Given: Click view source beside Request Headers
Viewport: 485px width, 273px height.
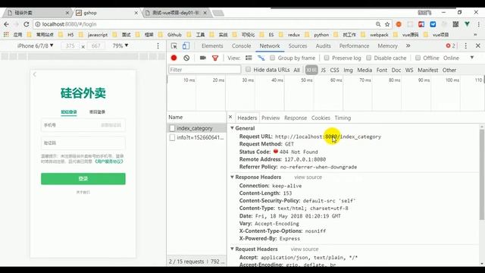Looking at the screenshot, I should pos(305,249).
